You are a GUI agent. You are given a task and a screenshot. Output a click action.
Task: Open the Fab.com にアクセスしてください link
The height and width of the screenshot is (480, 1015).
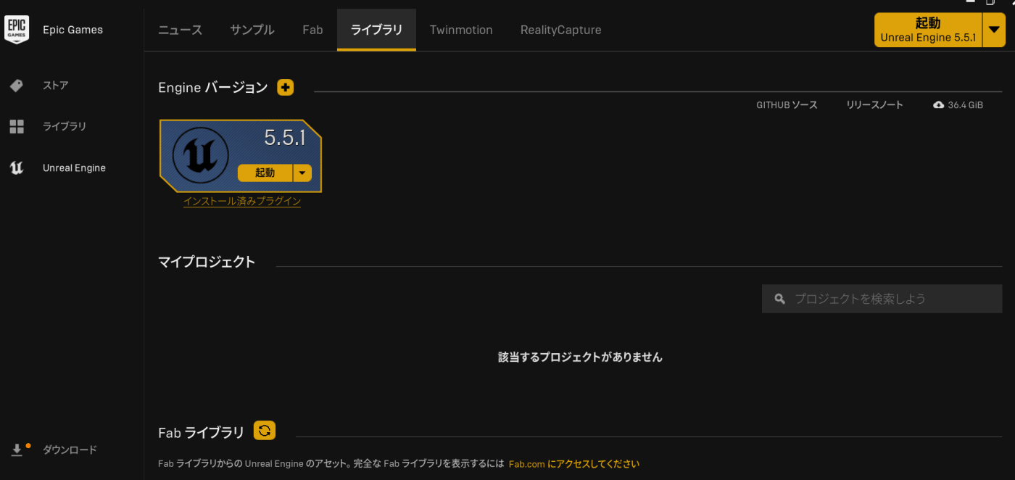574,464
